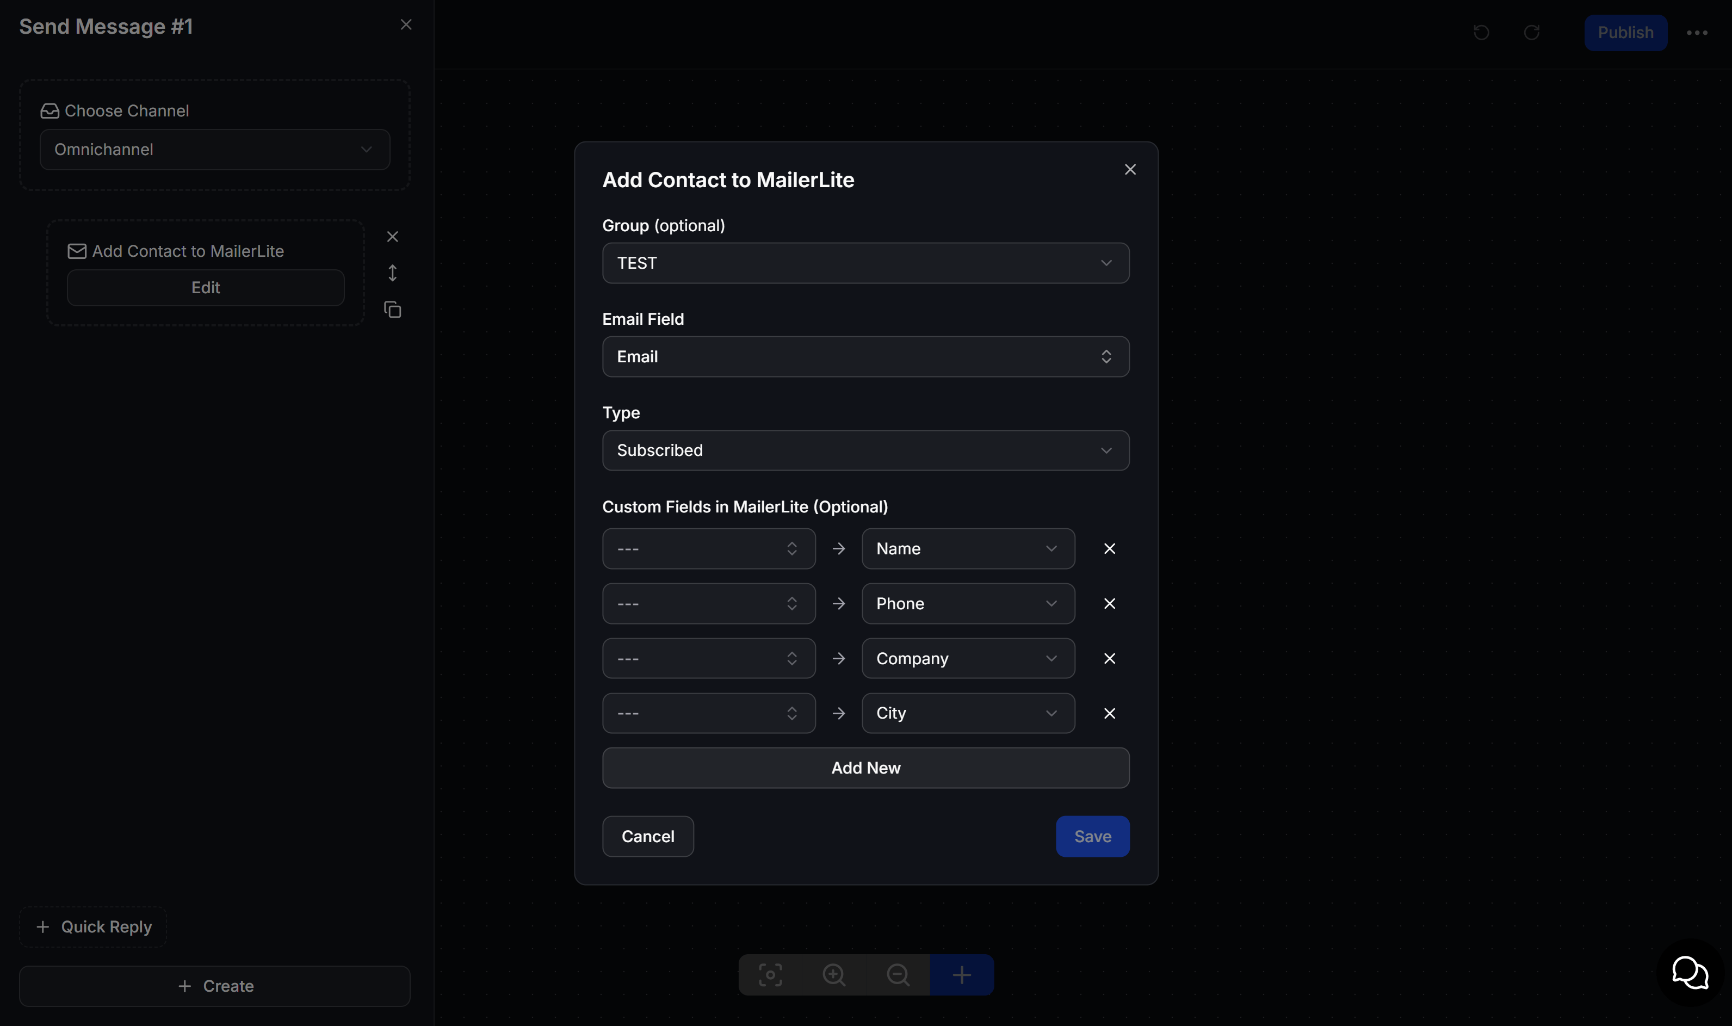The height and width of the screenshot is (1026, 1732).
Task: Open the source field selector mapped to Phone
Action: (708, 603)
